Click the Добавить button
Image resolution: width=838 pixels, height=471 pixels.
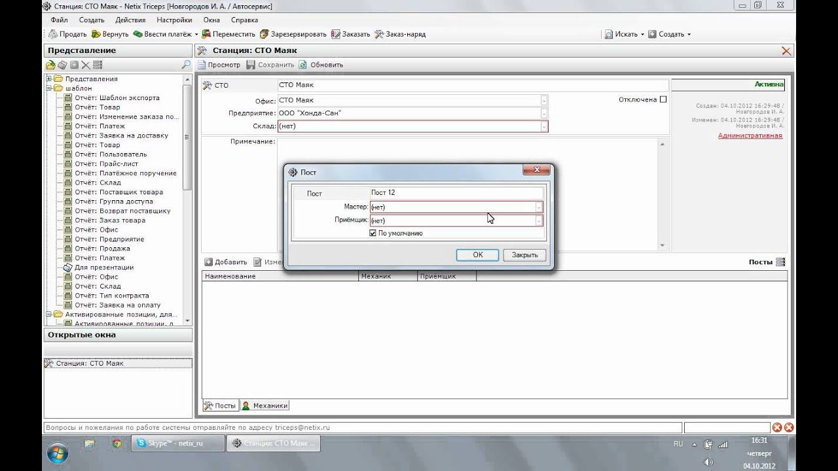pyautogui.click(x=226, y=262)
